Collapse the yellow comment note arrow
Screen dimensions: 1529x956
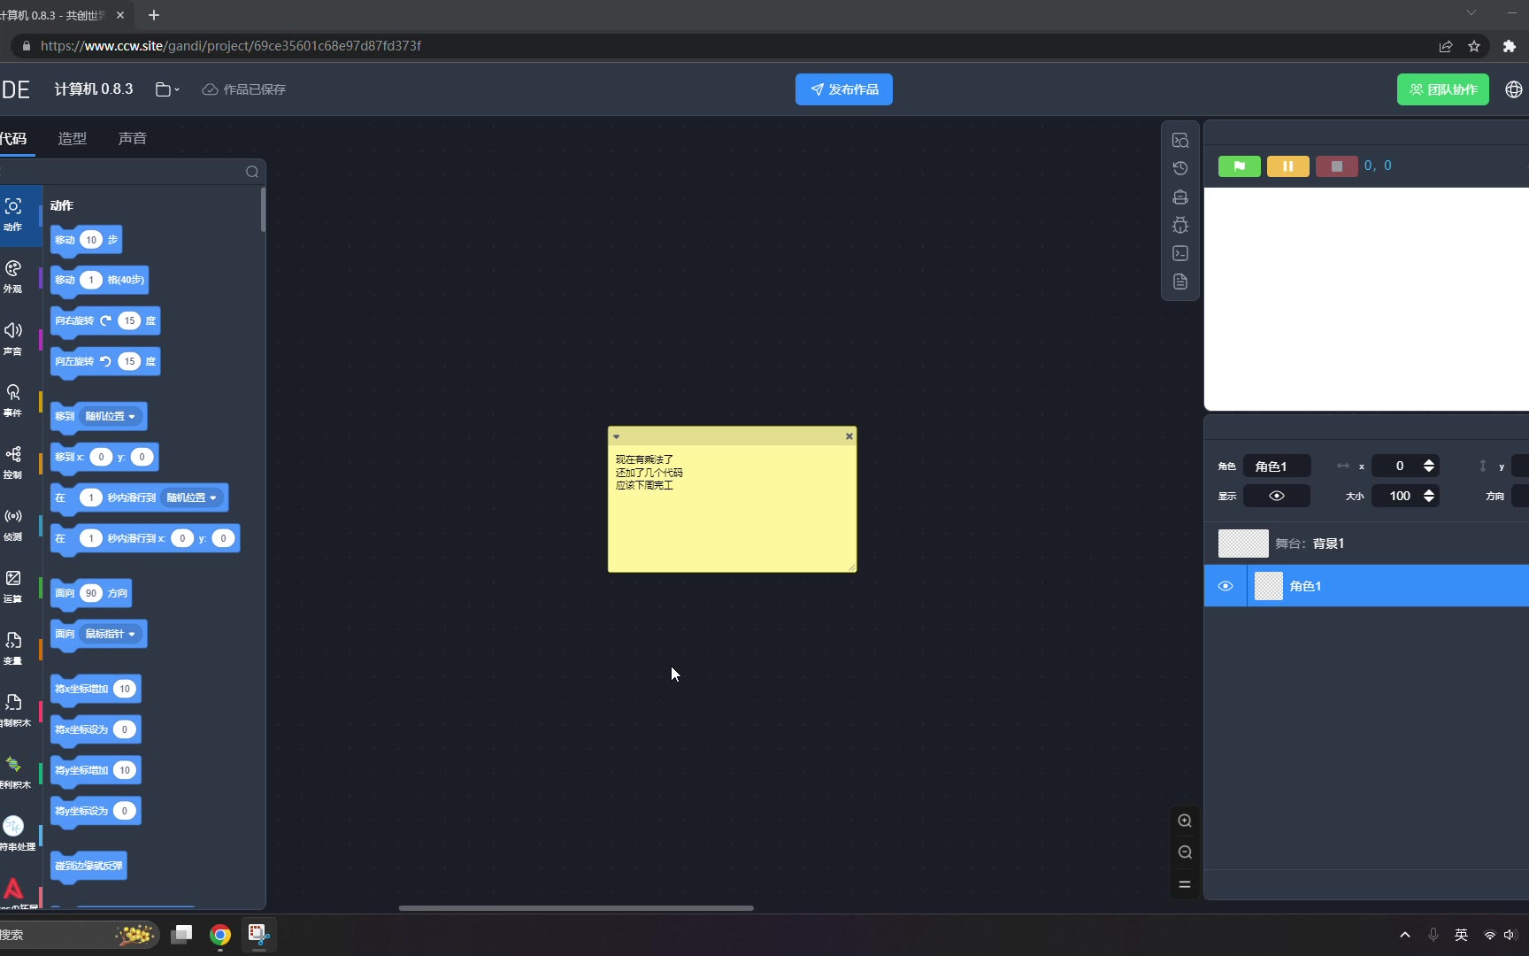[x=617, y=436]
